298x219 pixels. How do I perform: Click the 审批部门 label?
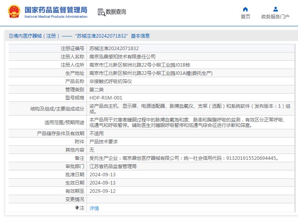(x=75, y=167)
